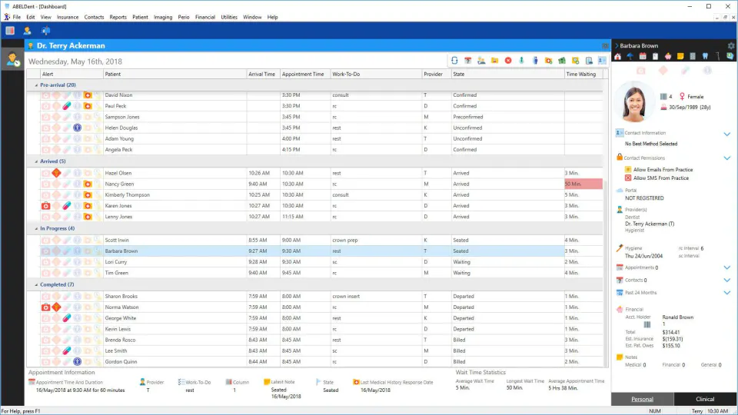The image size is (738, 415).
Task: Click Nancy Green's red 50 Min. cell
Action: [x=583, y=184]
